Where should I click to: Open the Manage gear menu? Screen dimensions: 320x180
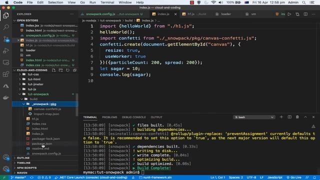6,169
